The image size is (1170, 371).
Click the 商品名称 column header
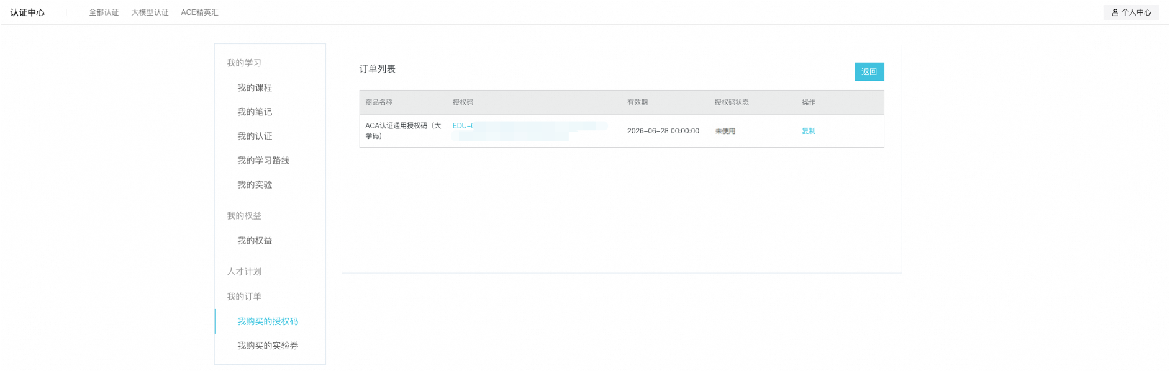pyautogui.click(x=379, y=102)
